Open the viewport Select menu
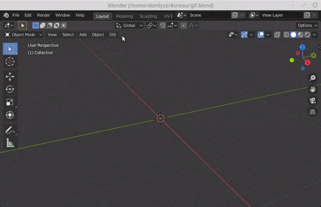This screenshot has width=321, height=207. pyautogui.click(x=68, y=35)
